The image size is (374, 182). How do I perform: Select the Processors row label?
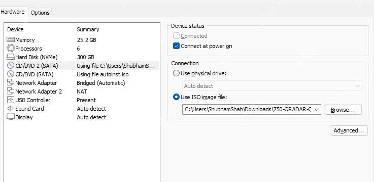click(28, 49)
